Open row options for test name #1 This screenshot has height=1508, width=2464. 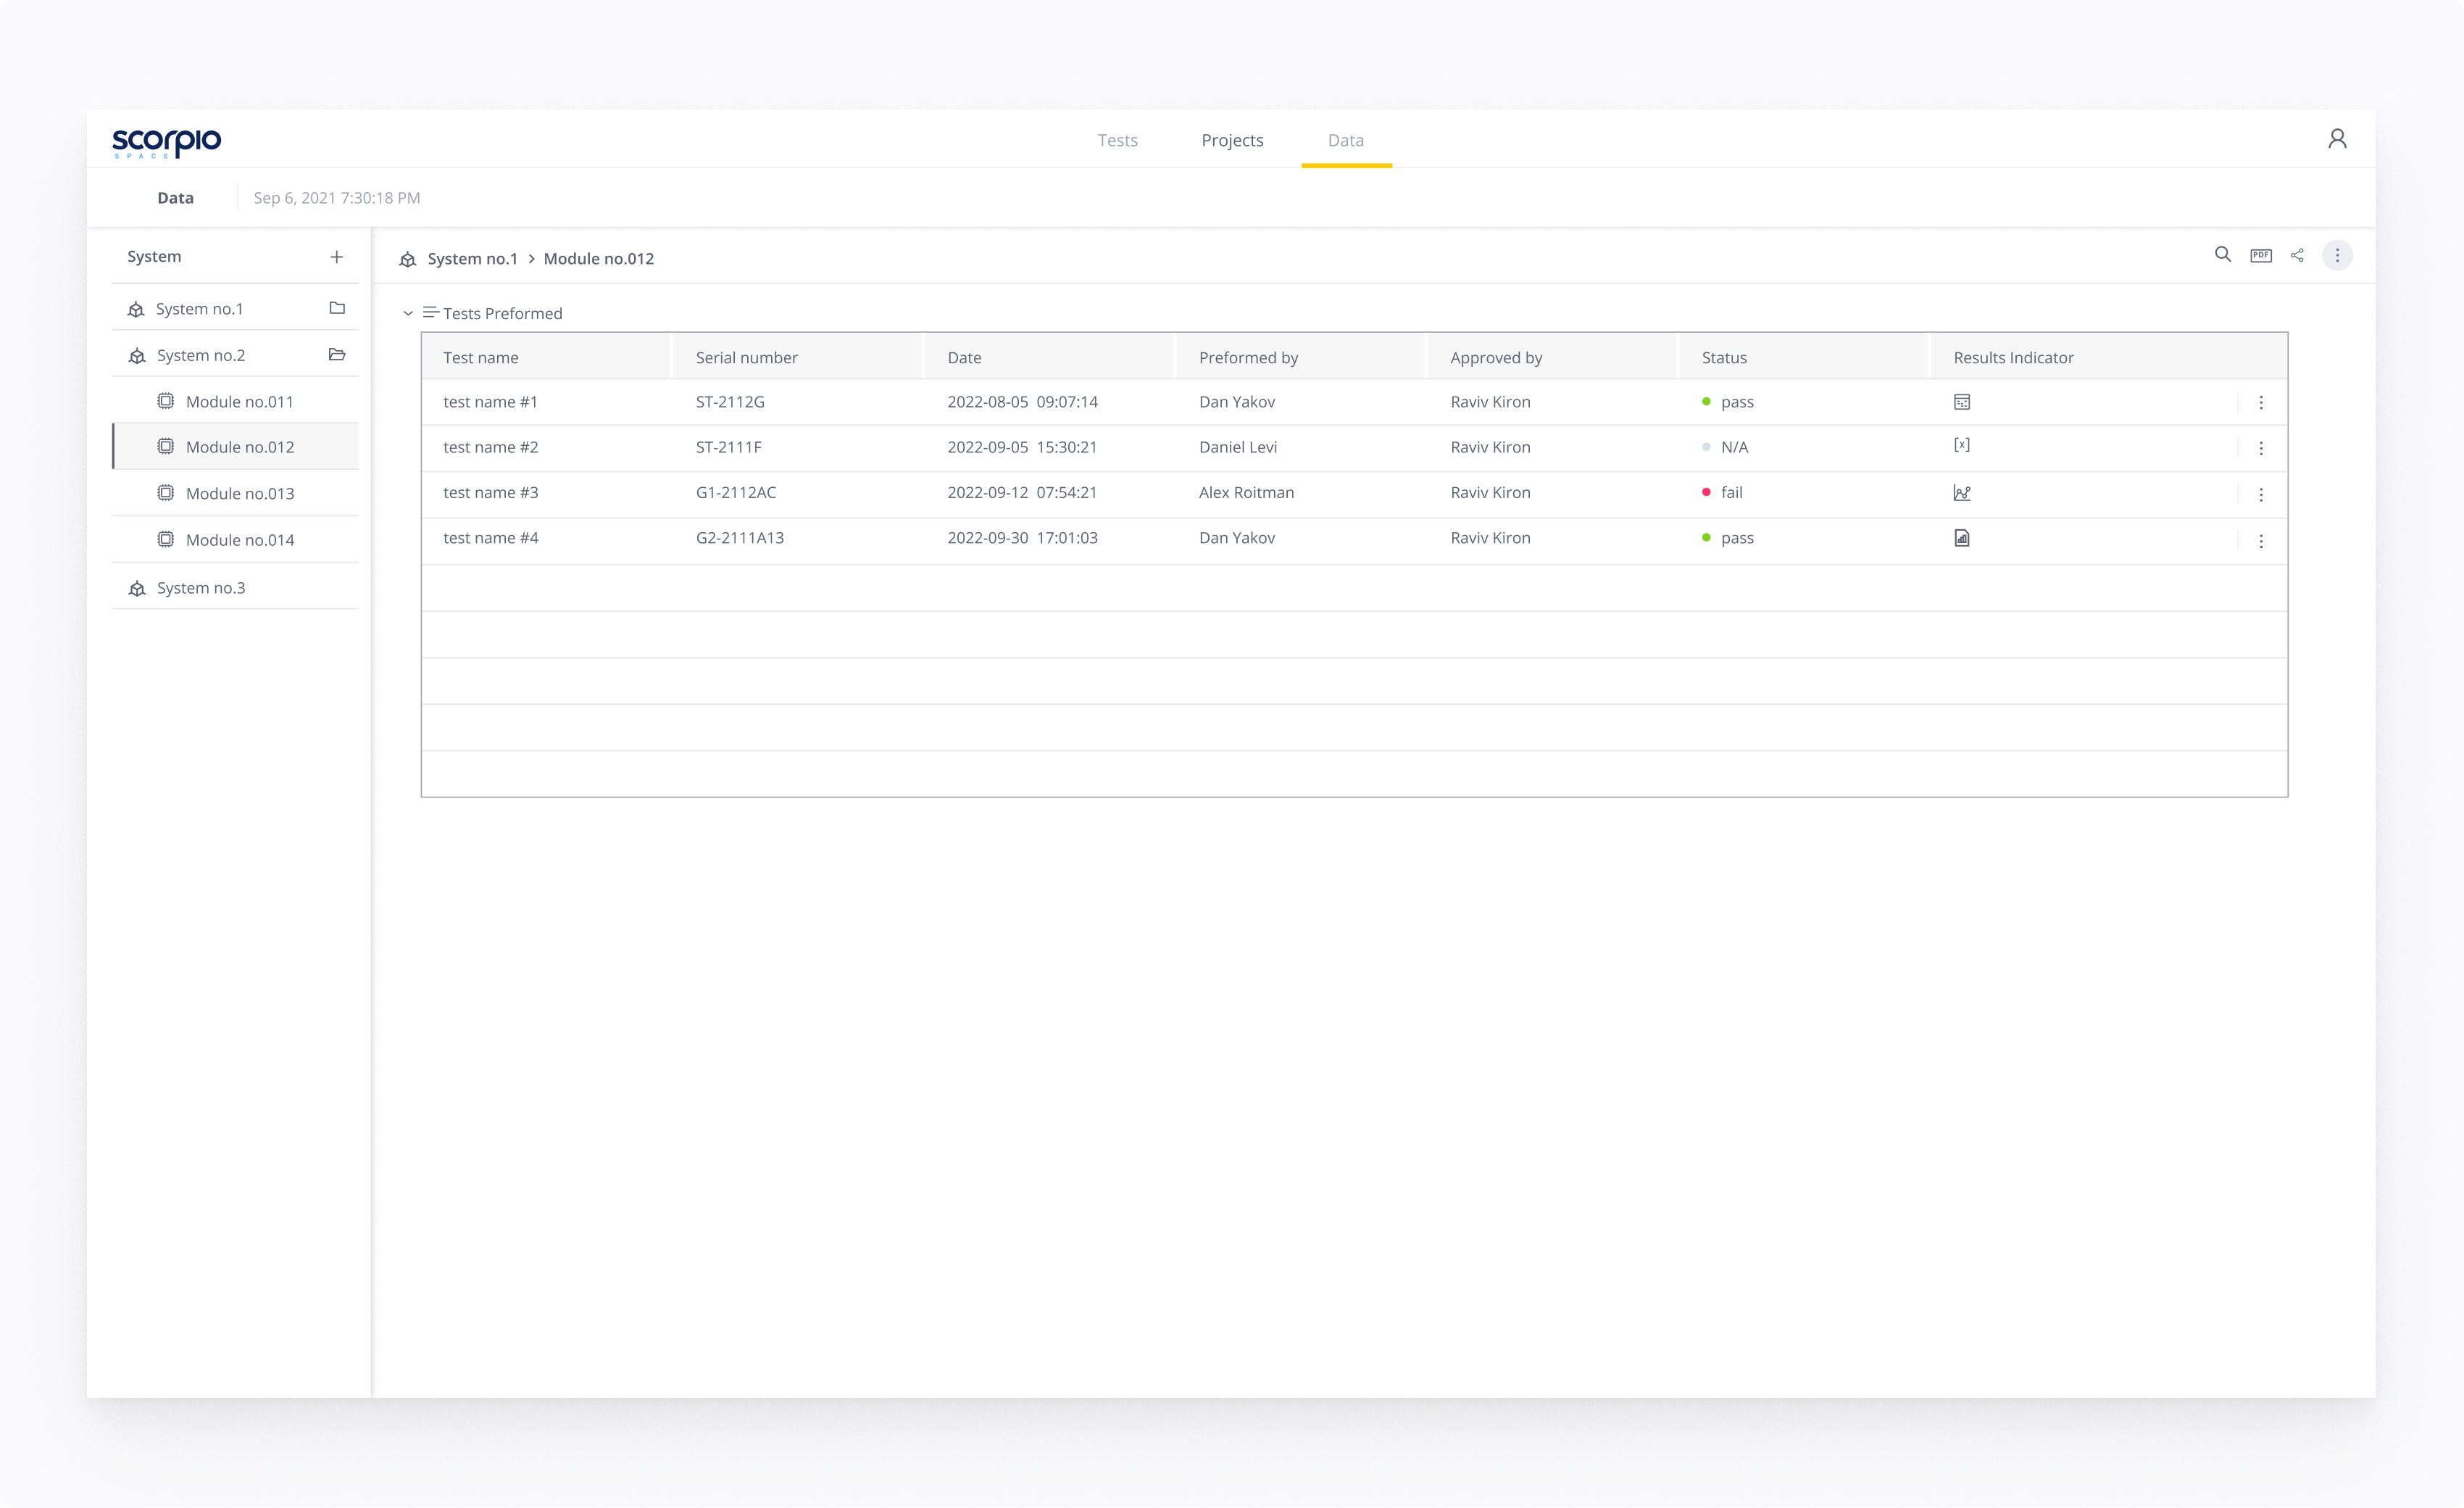[2261, 402]
